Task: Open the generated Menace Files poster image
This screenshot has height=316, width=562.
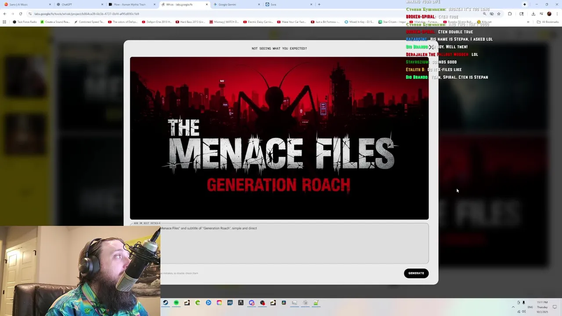Action: click(279, 138)
